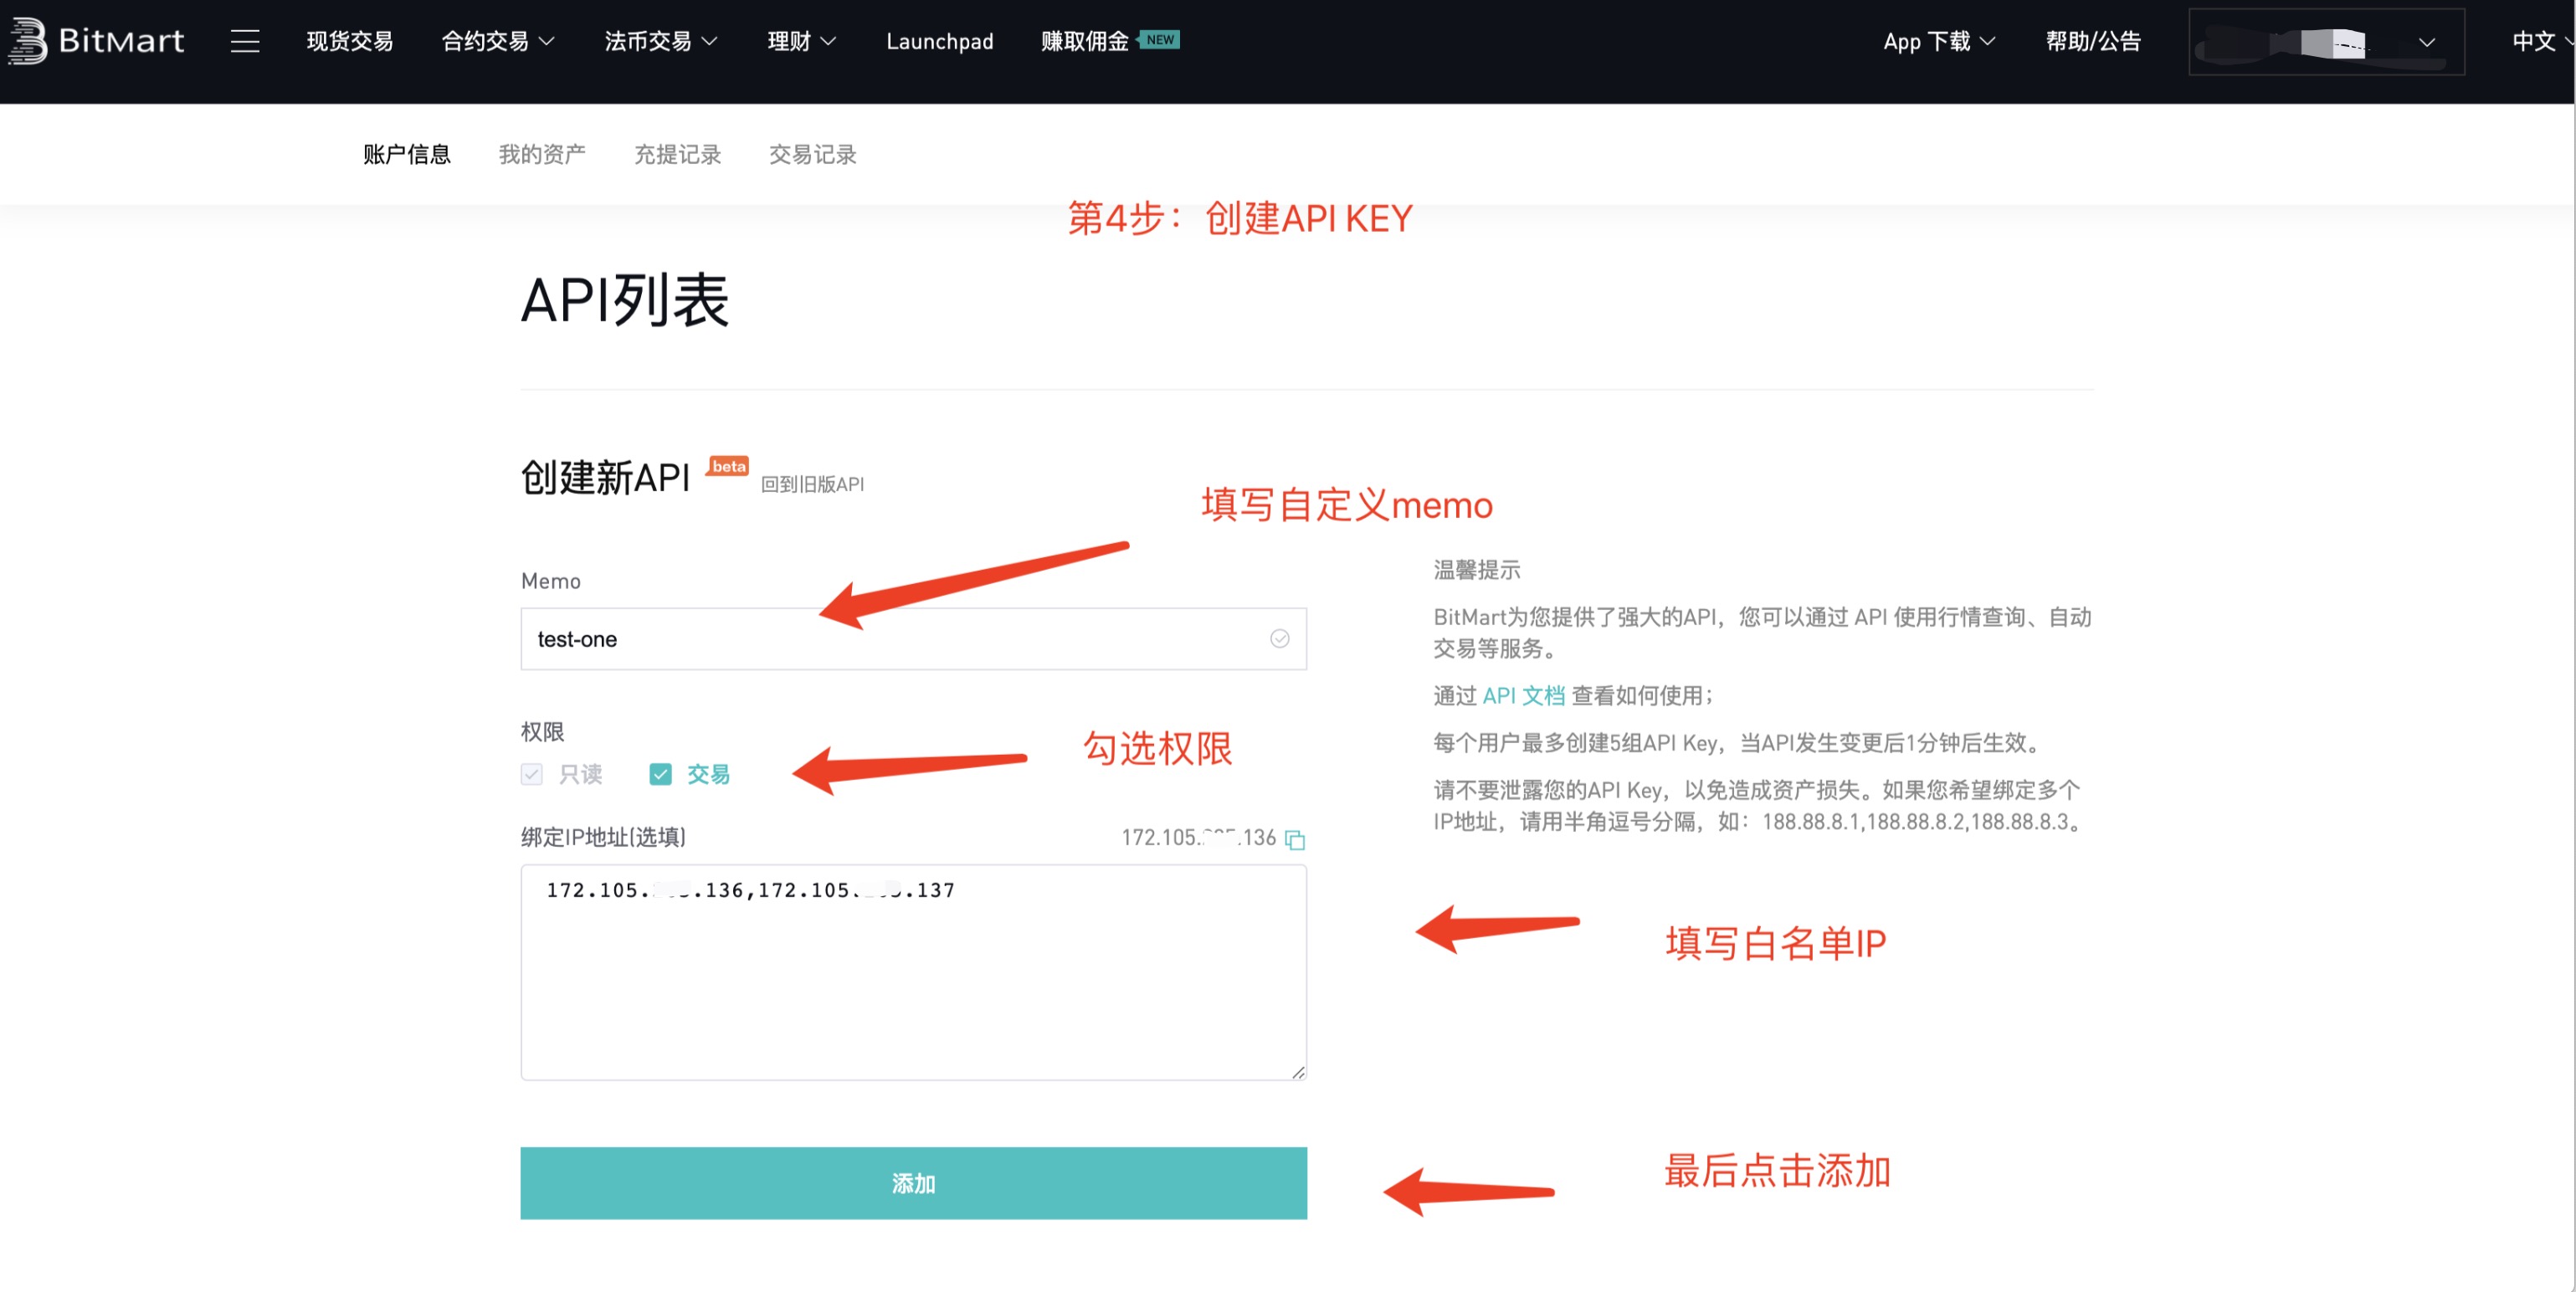Click the 添加 button
This screenshot has height=1292, width=2576.
click(913, 1183)
